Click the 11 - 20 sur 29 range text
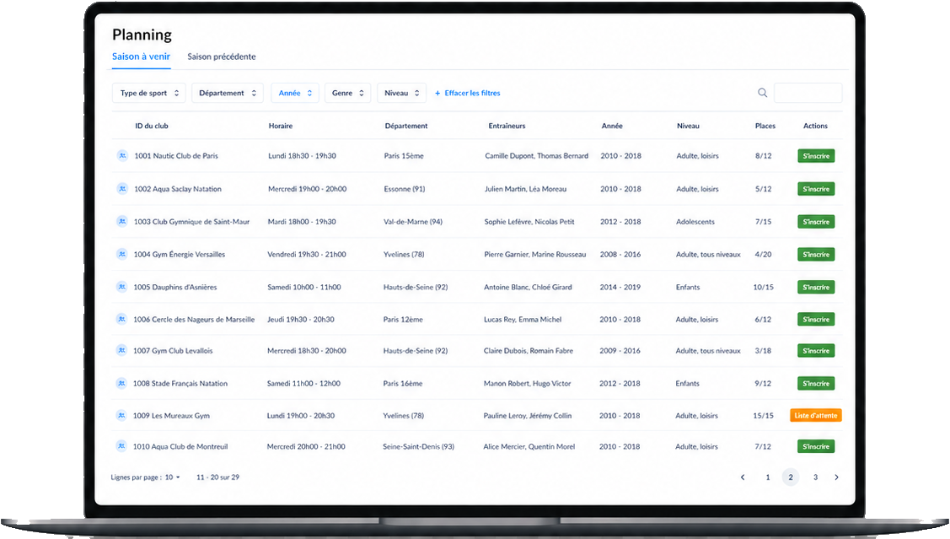This screenshot has width=950, height=539. tap(217, 477)
